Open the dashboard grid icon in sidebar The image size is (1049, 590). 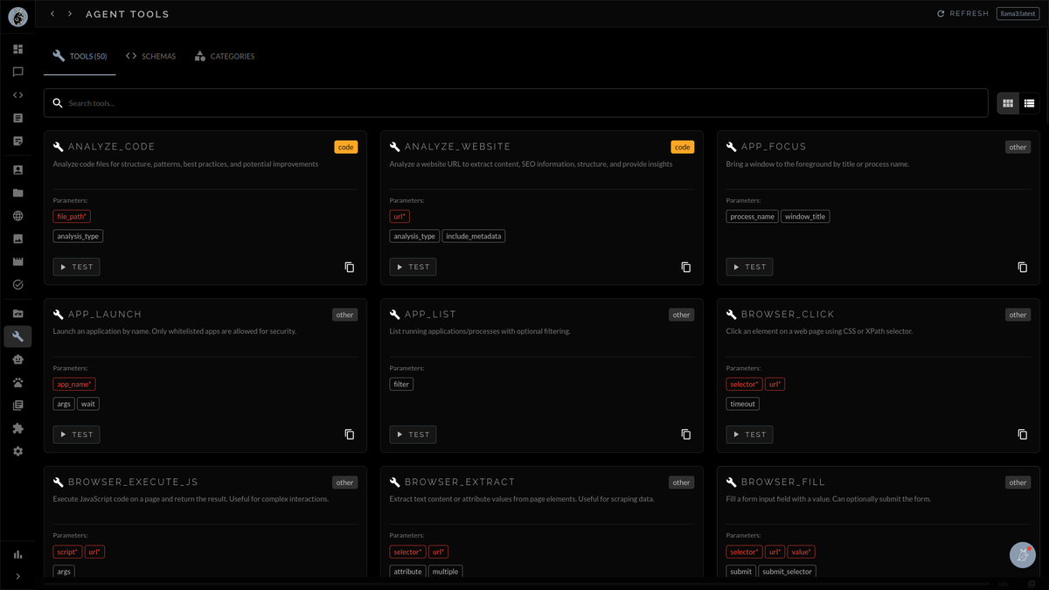click(17, 49)
